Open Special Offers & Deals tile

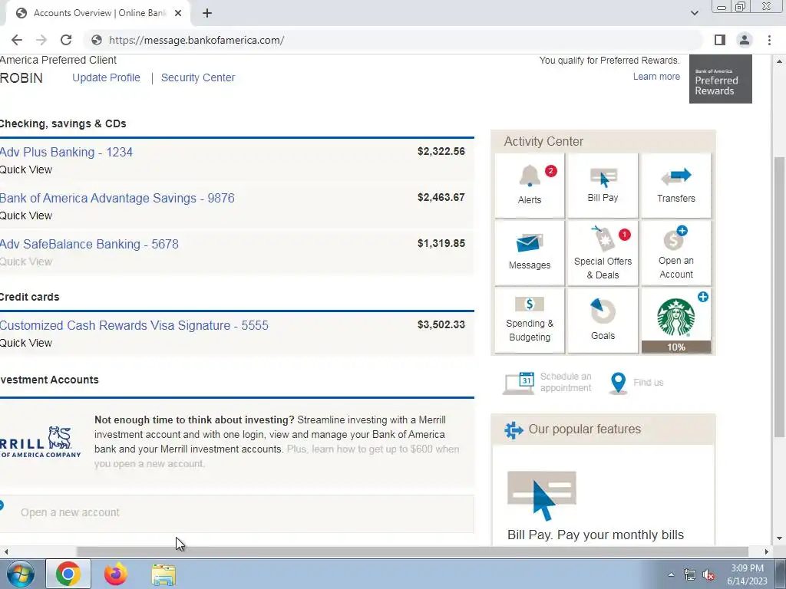coord(603,253)
